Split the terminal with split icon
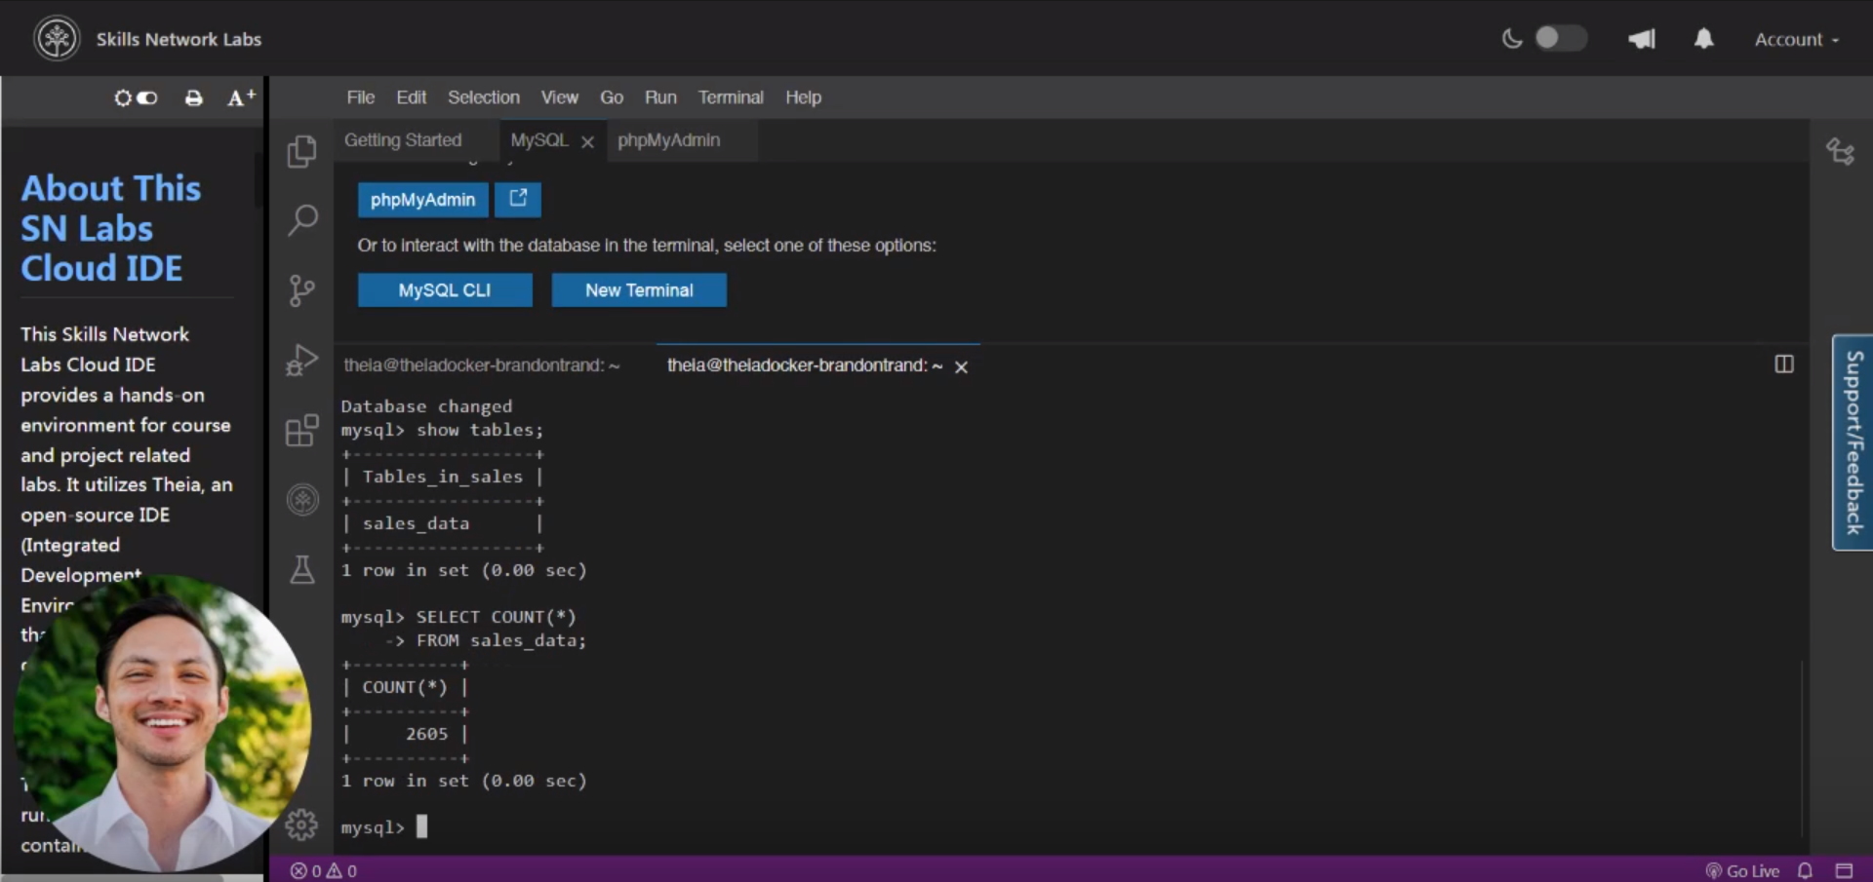 [x=1783, y=364]
